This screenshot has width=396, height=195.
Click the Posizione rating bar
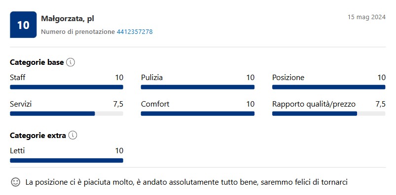[x=329, y=87]
